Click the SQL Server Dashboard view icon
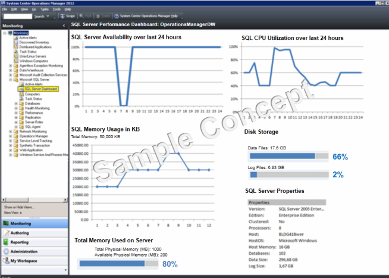Image resolution: width=389 pixels, height=278 pixels. click(21, 89)
